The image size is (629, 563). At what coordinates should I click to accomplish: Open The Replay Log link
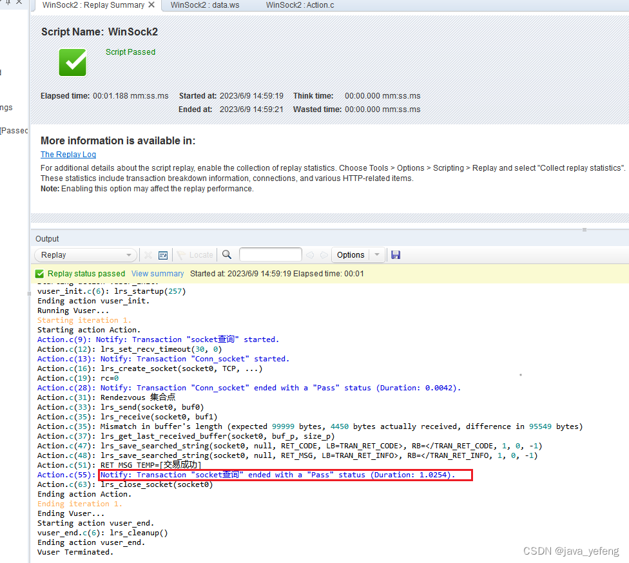point(68,155)
